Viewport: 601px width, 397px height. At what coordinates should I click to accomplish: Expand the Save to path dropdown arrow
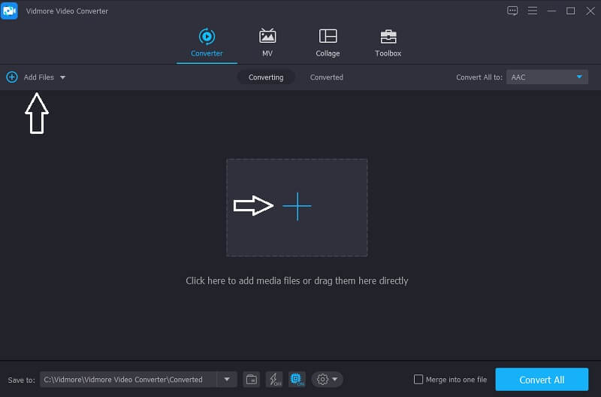pos(228,380)
